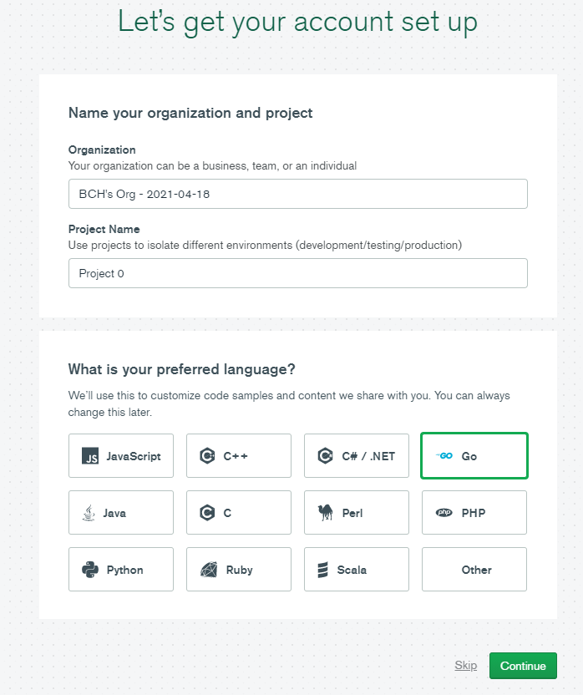Screen dimensions: 583x695
Task: Choose the C++ language icon
Action: [x=207, y=455]
